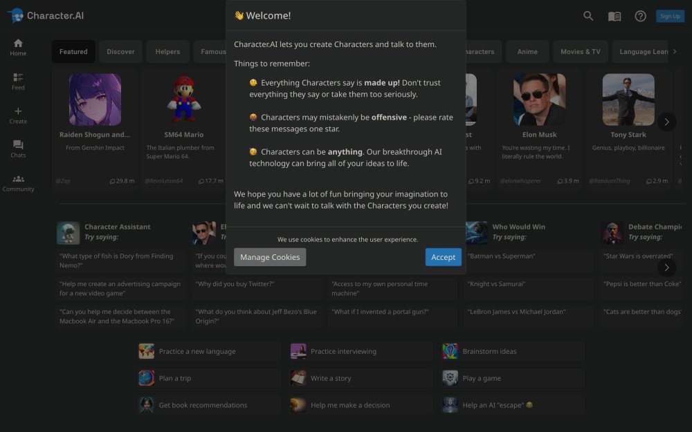Image resolution: width=692 pixels, height=432 pixels.
Task: Advance the suggestions carousel arrow
Action: coord(666,267)
